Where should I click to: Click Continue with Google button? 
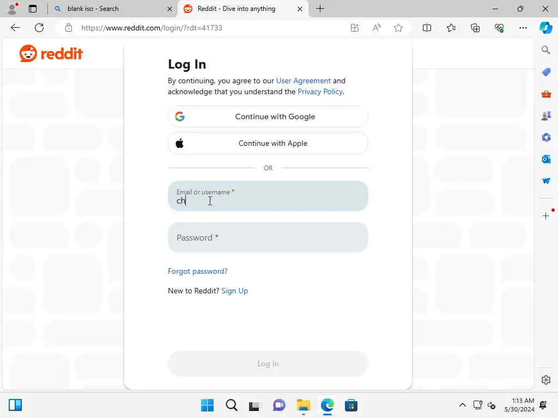(268, 116)
